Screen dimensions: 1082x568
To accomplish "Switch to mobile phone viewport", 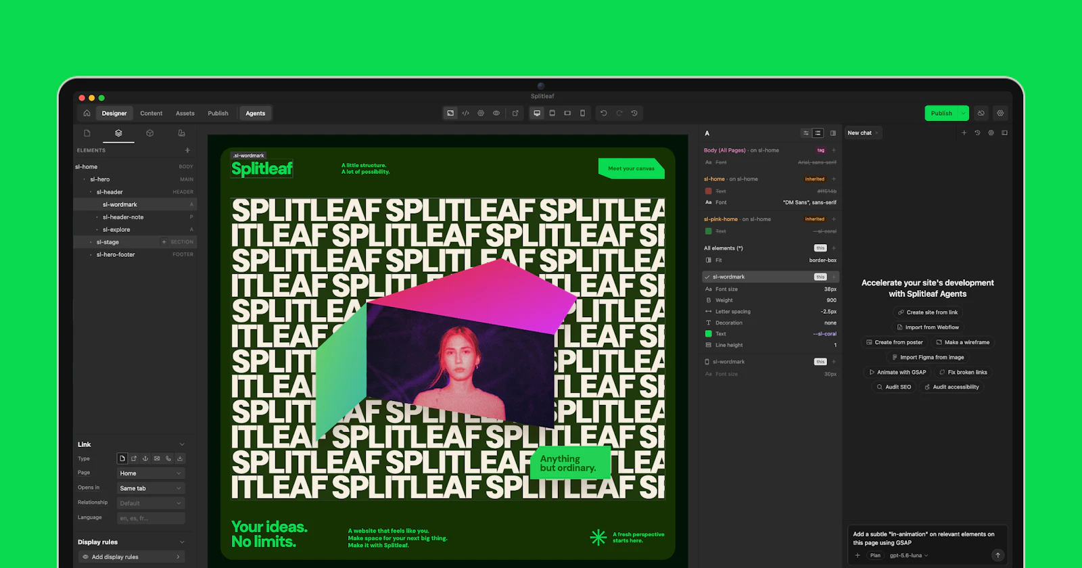I will pos(582,114).
